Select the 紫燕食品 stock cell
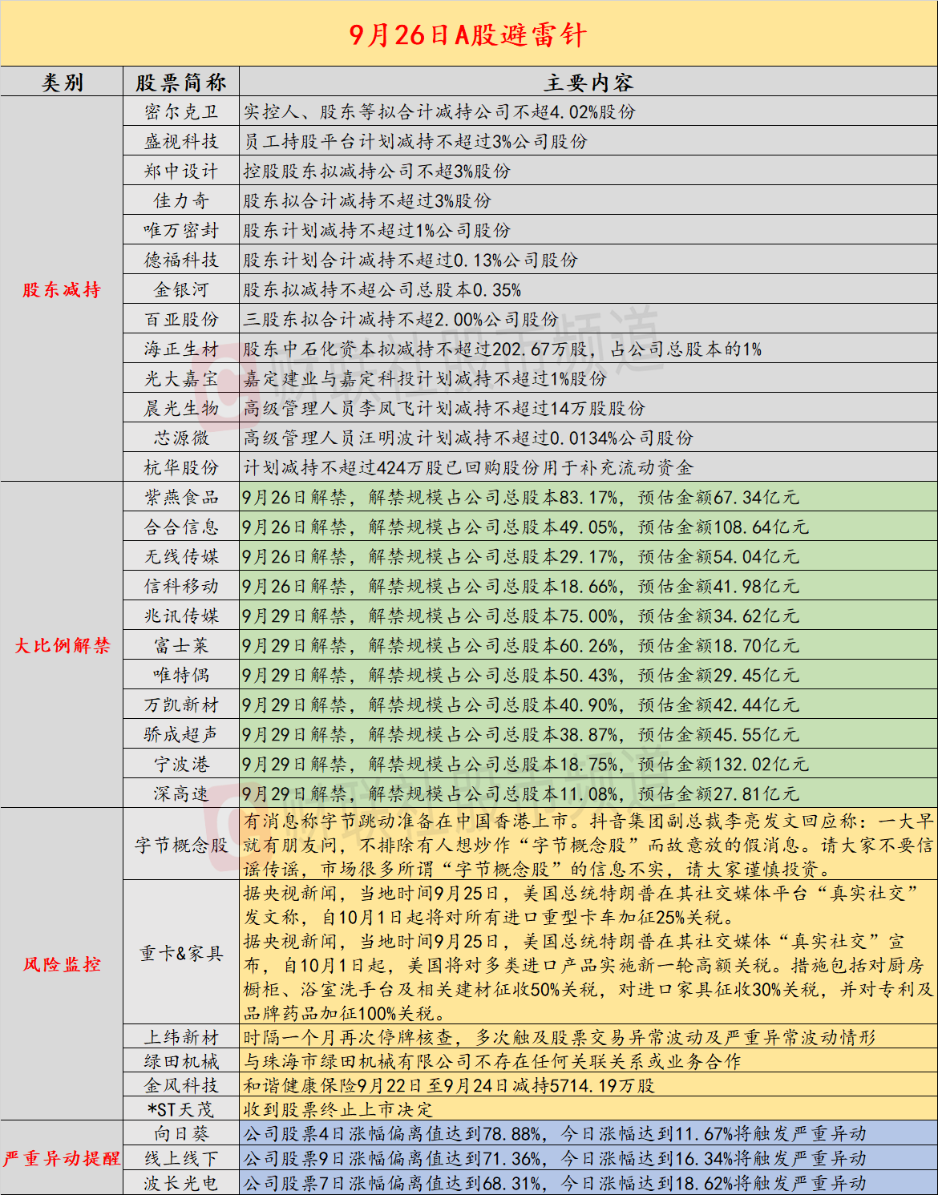The image size is (938, 1195). click(x=181, y=497)
